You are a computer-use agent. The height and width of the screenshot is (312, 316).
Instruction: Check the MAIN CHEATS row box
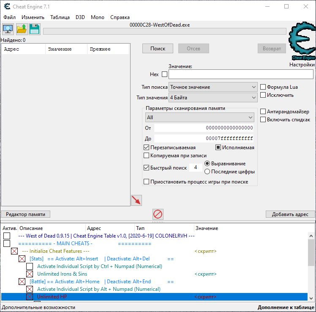(7, 244)
